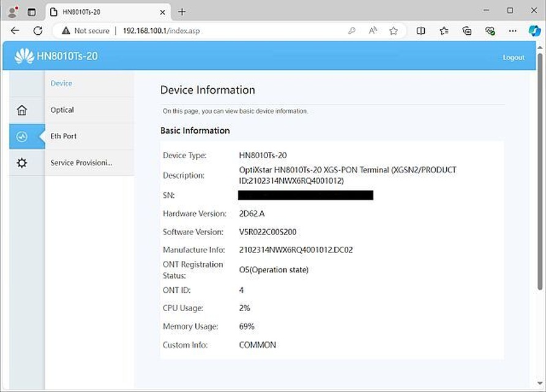Close the HN8010Ts-20 tab
The image size is (546, 392).
162,12
